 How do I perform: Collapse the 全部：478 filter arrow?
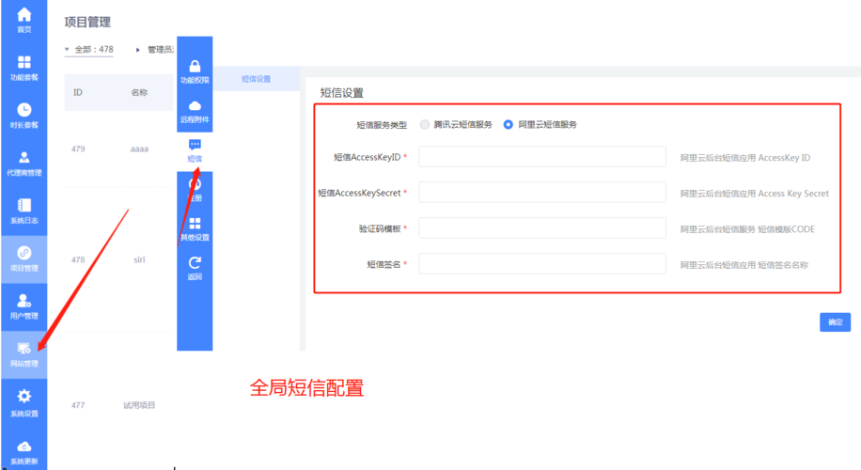tap(67, 50)
